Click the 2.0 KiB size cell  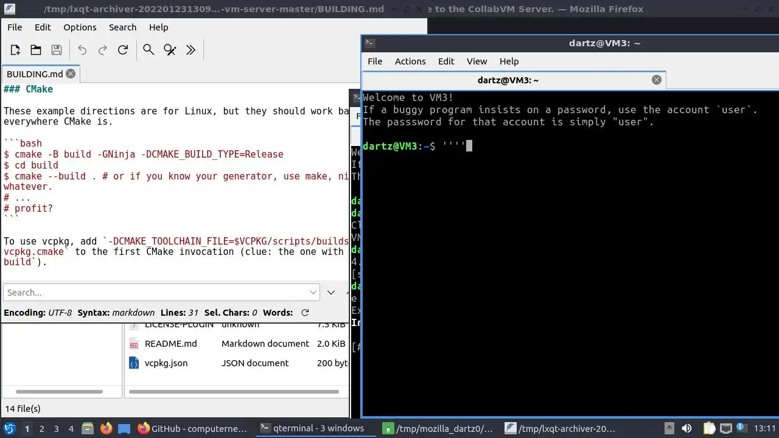[331, 344]
